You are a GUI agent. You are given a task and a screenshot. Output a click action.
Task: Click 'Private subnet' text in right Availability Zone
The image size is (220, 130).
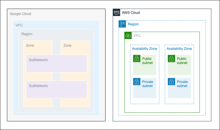tap(182, 84)
